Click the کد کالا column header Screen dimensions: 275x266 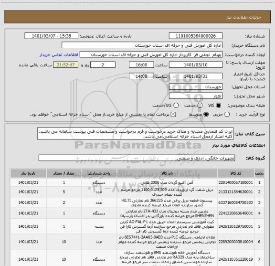[x=236, y=173]
